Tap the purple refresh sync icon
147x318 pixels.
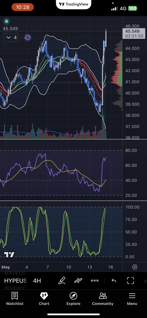[x=28, y=37]
